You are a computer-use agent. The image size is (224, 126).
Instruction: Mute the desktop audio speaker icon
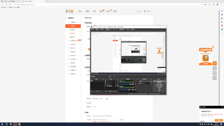pos(133,84)
